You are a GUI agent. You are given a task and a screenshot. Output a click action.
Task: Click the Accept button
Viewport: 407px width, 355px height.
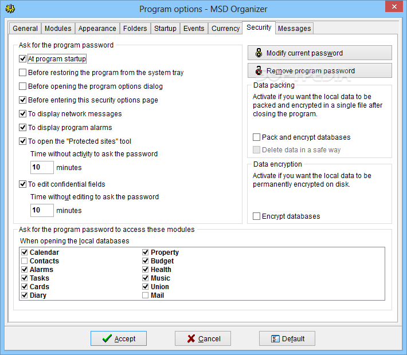point(119,338)
